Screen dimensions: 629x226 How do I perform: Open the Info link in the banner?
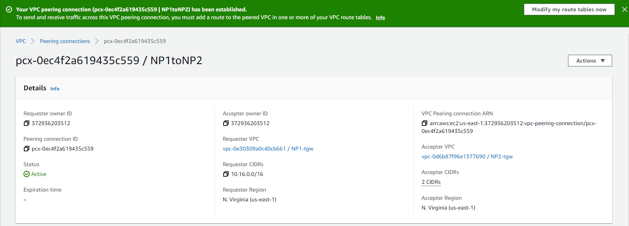(380, 18)
